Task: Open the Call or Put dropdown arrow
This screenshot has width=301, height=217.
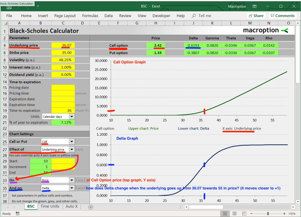Action: tap(72, 142)
